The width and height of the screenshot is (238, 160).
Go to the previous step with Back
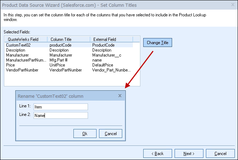157,154
